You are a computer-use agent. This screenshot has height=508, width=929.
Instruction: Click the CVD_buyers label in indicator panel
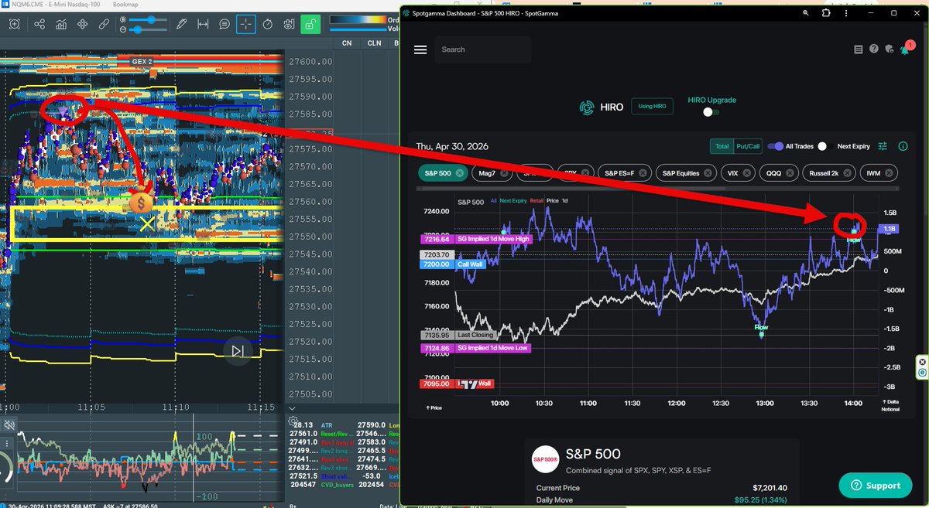[x=338, y=485]
